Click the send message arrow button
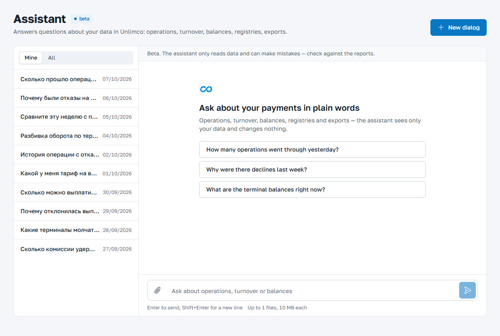The image size is (500, 336). click(x=467, y=290)
